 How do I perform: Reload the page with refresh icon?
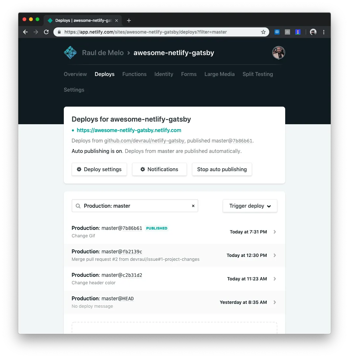pyautogui.click(x=46, y=32)
